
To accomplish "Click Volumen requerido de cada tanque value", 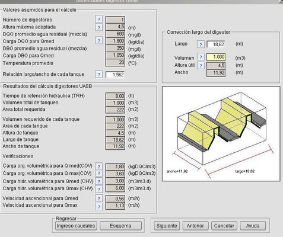I will click(115, 120).
